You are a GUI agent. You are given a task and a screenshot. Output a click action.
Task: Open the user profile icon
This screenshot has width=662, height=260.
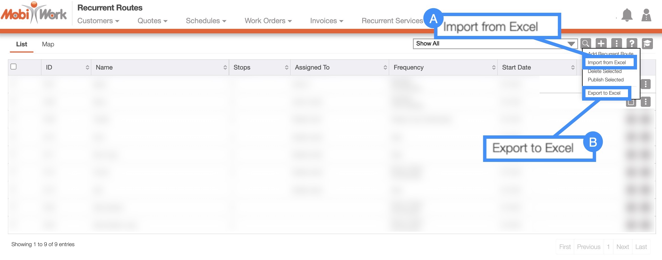click(x=646, y=15)
